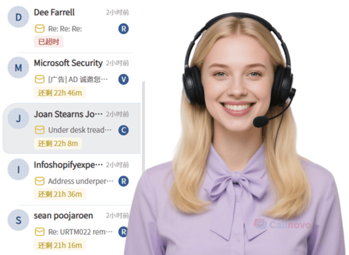Click Microsoft Security avatar circle M
Image resolution: width=349 pixels, height=255 pixels.
point(18,67)
